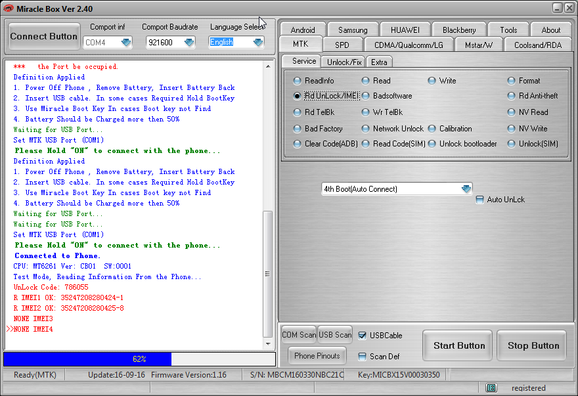Click the log scrollbar up arrow
The height and width of the screenshot is (396, 578).
tap(268, 66)
